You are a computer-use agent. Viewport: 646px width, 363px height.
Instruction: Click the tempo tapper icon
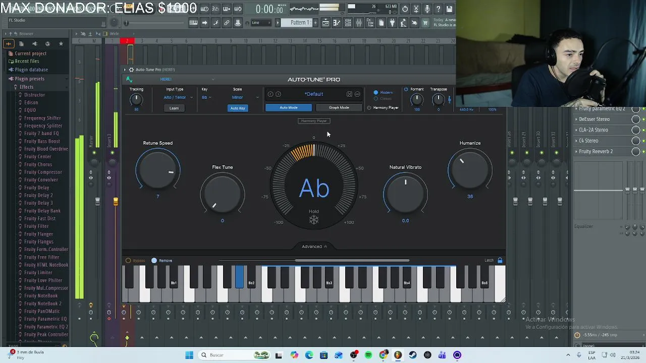(403, 23)
